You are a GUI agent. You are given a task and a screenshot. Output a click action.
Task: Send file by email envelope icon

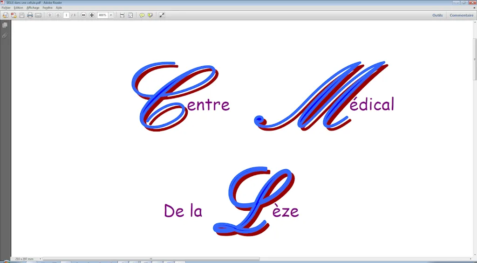click(x=38, y=15)
